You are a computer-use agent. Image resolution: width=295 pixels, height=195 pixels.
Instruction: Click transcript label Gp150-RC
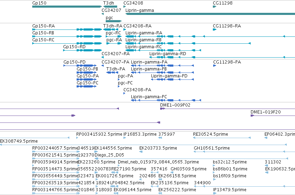(43, 40)
